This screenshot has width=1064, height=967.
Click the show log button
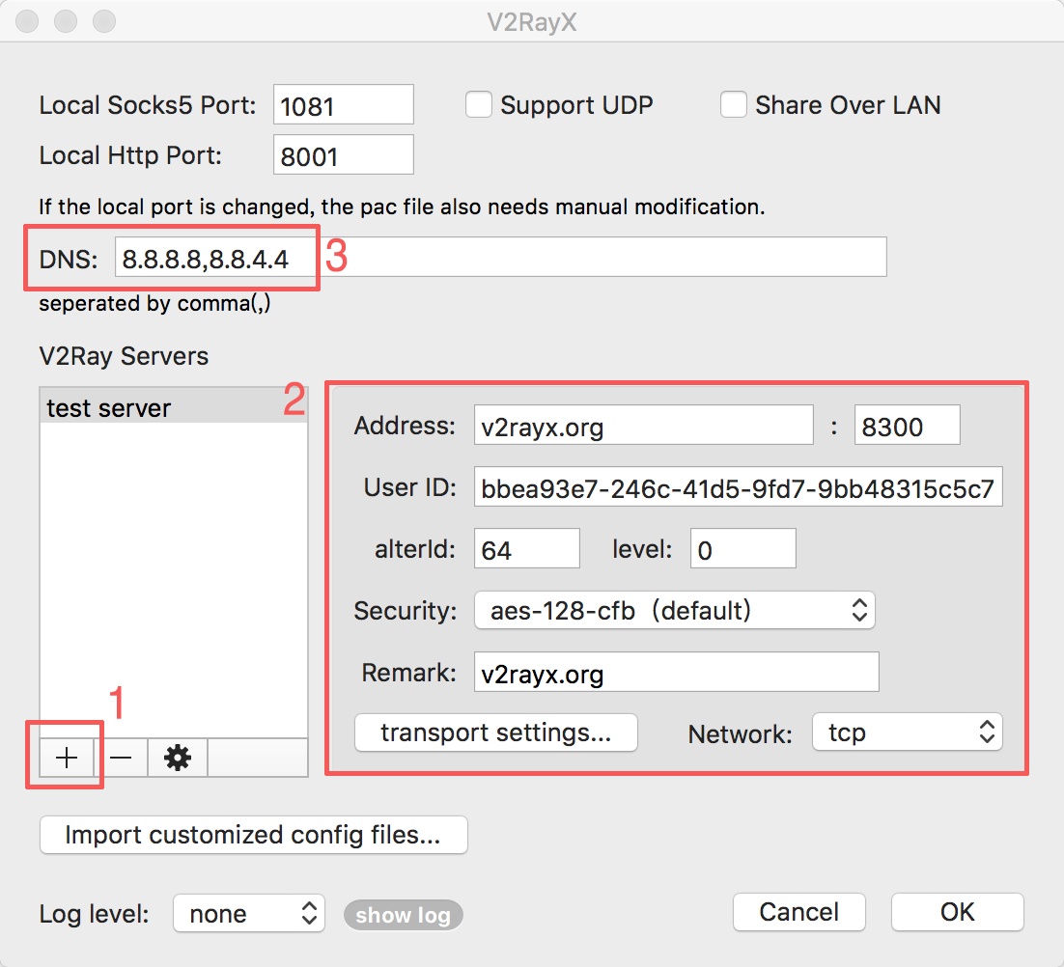tap(403, 915)
